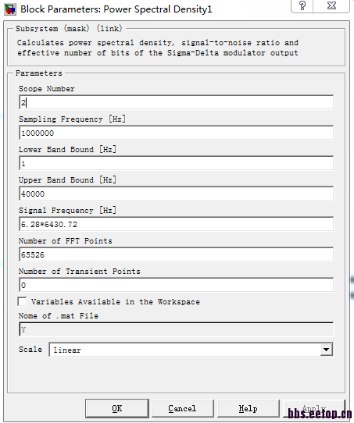The height and width of the screenshot is (423, 354).
Task: Click the Sampling Frequency field with 1000000
Action: pos(176,133)
